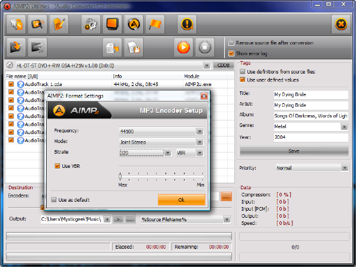Expand the Genre Metal dropdown

(344, 126)
